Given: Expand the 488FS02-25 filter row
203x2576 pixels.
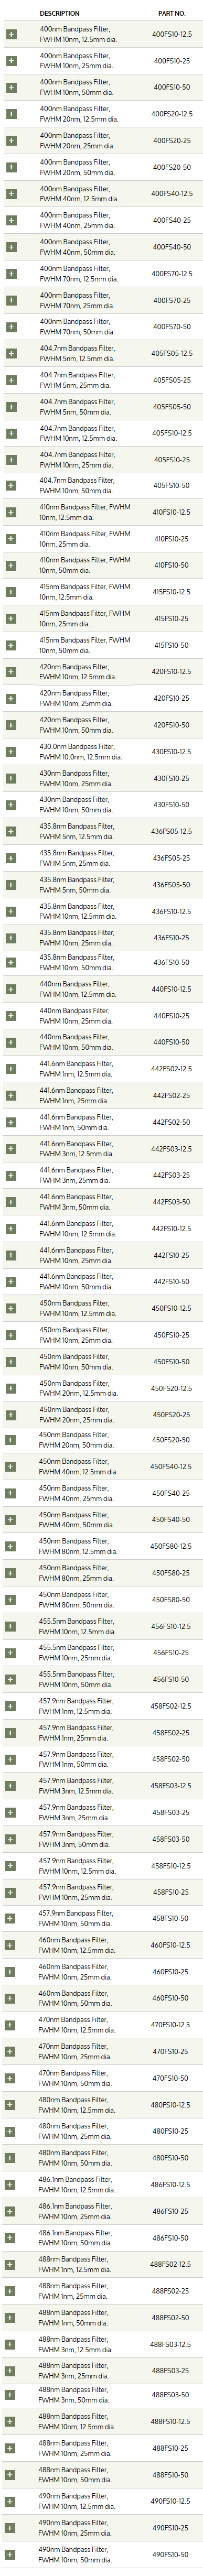Looking at the screenshot, I should point(11,2289).
